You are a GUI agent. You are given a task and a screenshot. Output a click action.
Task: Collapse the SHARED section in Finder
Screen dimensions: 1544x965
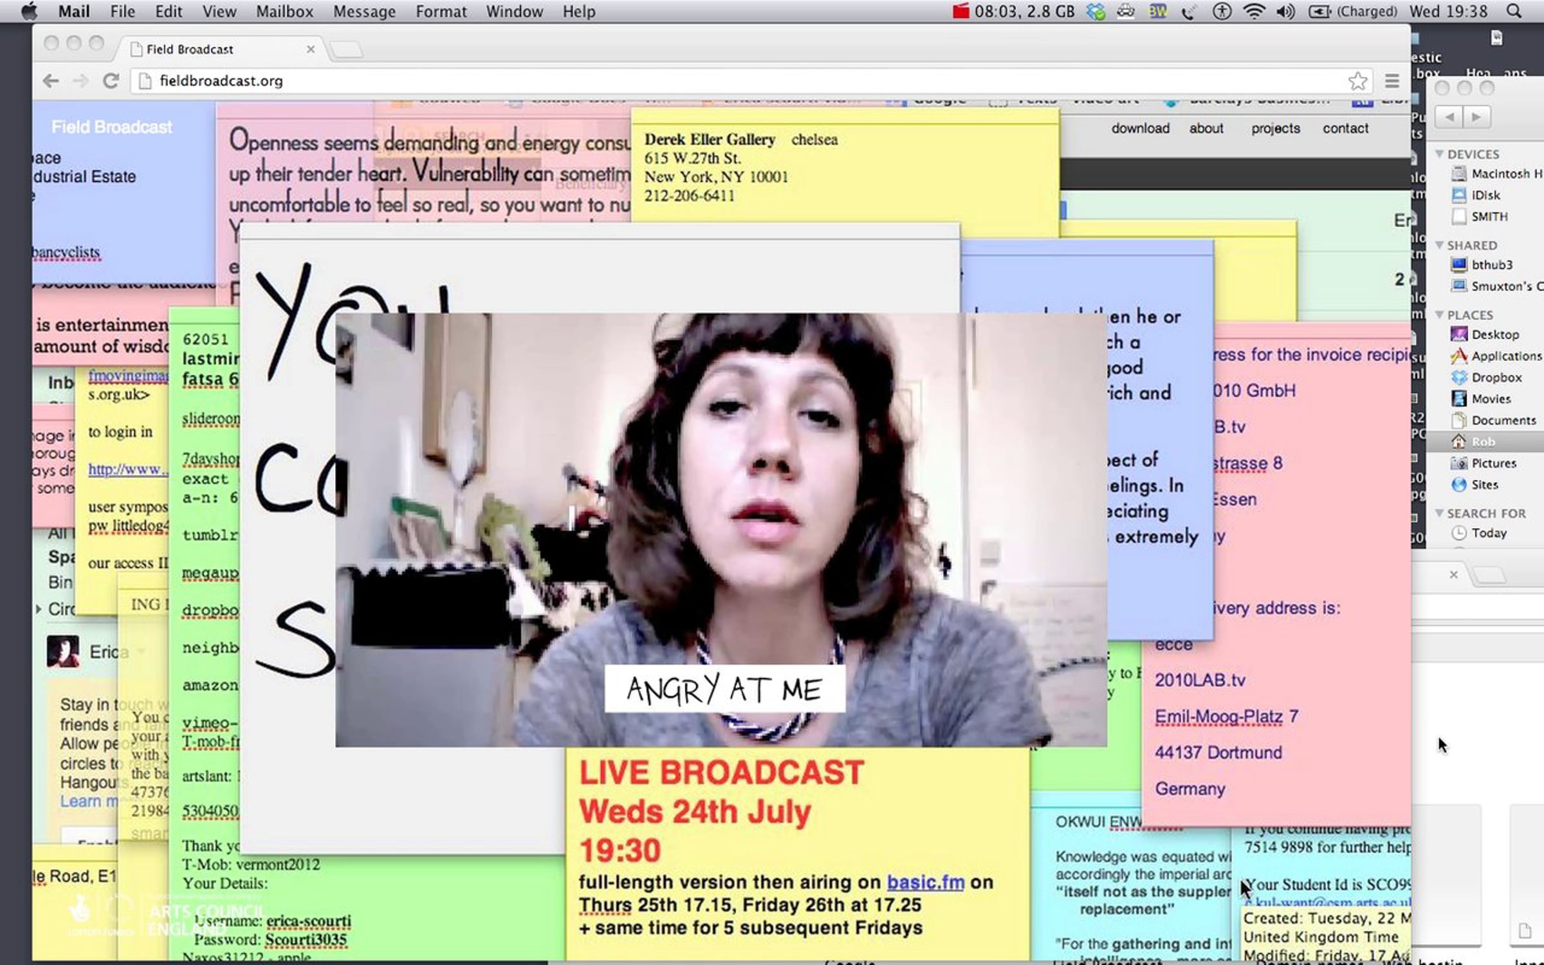(x=1440, y=245)
